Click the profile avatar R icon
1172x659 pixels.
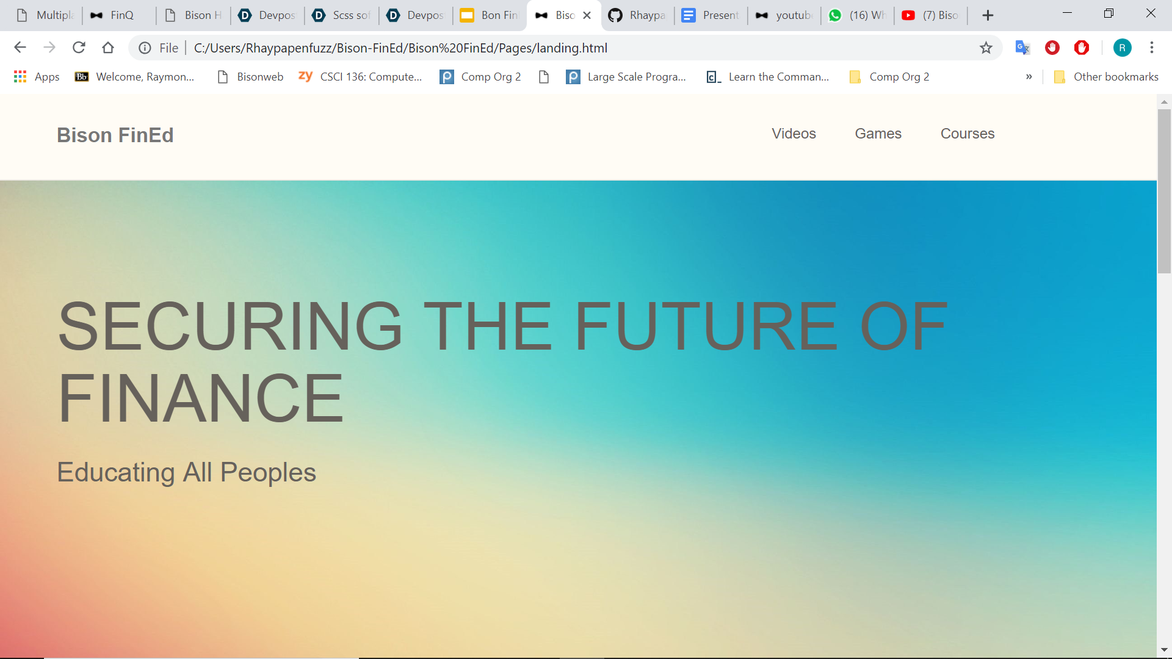point(1122,48)
